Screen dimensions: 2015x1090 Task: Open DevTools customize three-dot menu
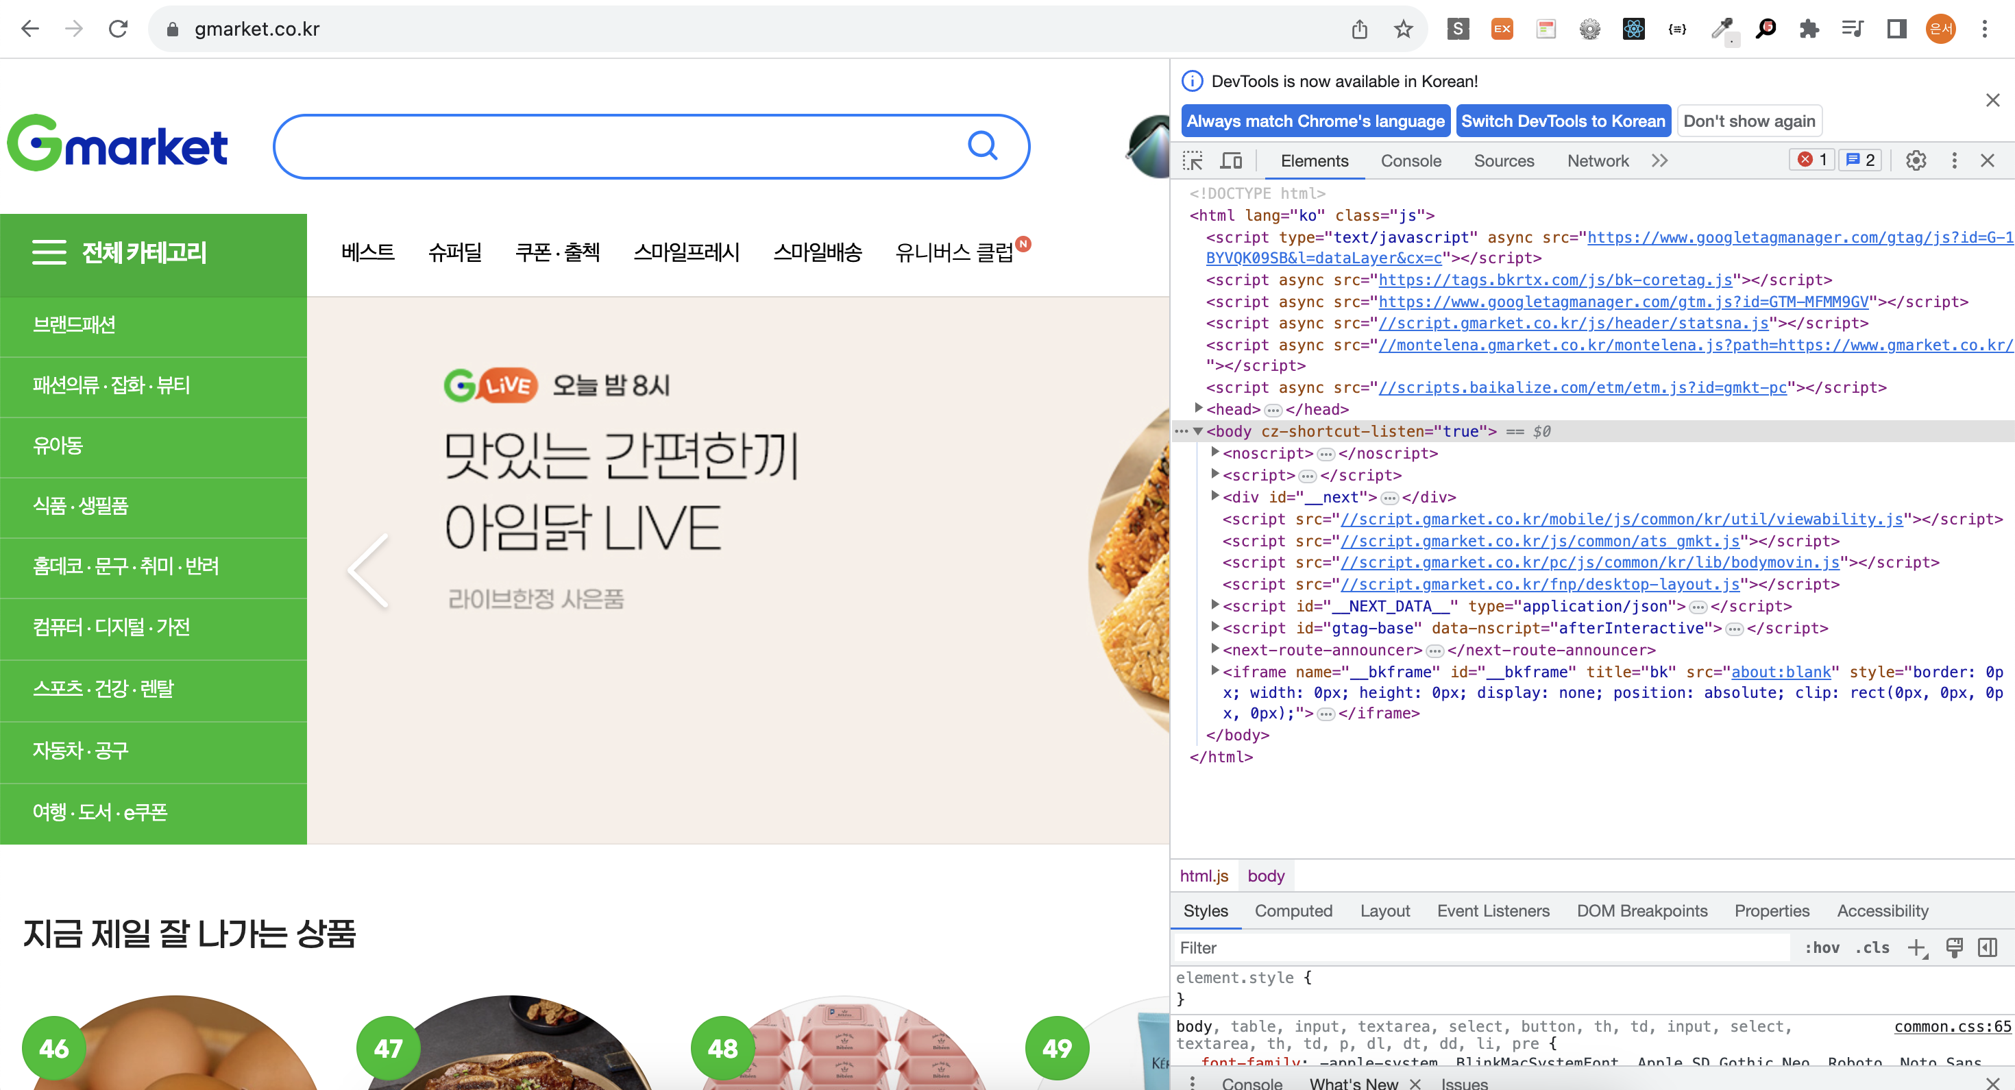(1954, 160)
